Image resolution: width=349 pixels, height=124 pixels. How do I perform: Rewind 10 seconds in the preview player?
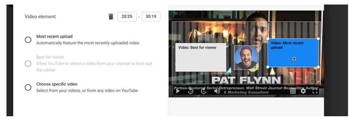click(191, 91)
